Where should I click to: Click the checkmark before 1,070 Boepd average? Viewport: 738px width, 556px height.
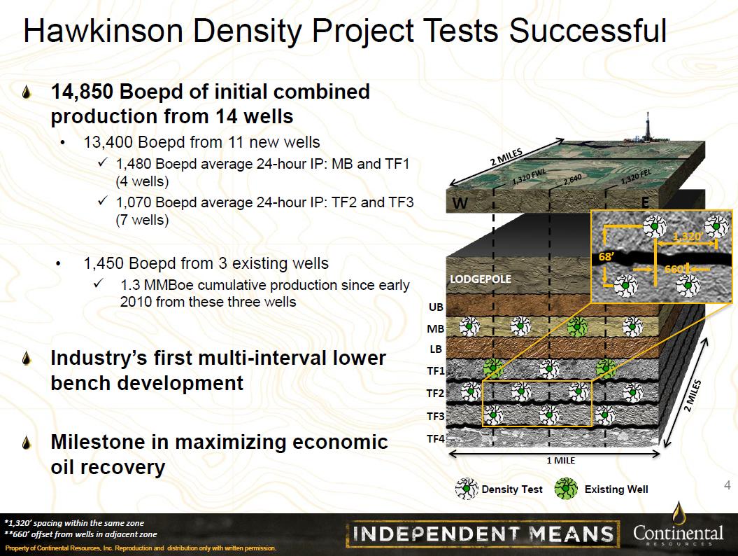coord(102,203)
